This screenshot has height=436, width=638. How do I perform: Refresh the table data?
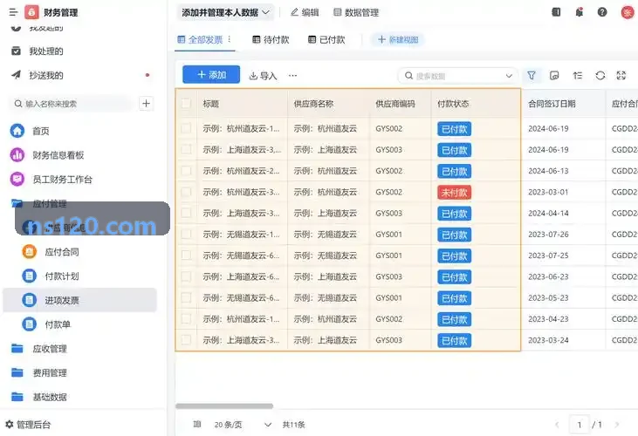(x=600, y=76)
